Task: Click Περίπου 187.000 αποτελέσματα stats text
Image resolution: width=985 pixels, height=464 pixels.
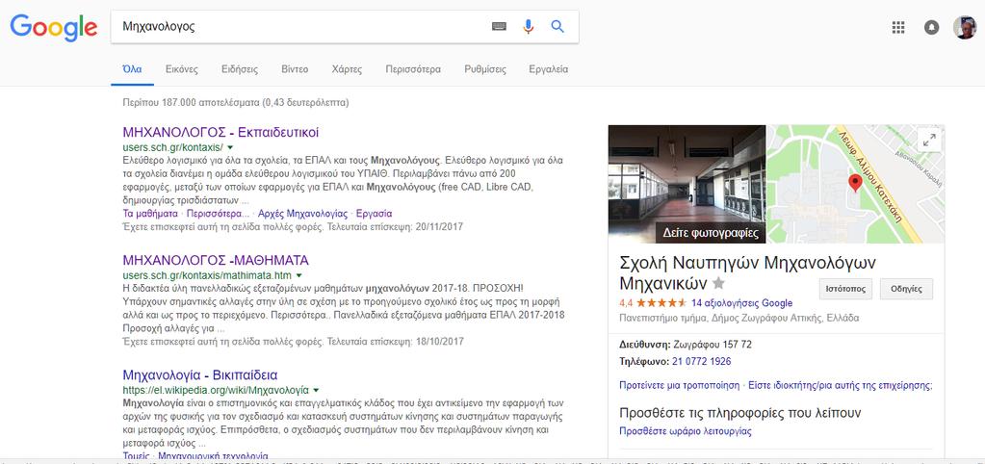Action: click(236, 102)
